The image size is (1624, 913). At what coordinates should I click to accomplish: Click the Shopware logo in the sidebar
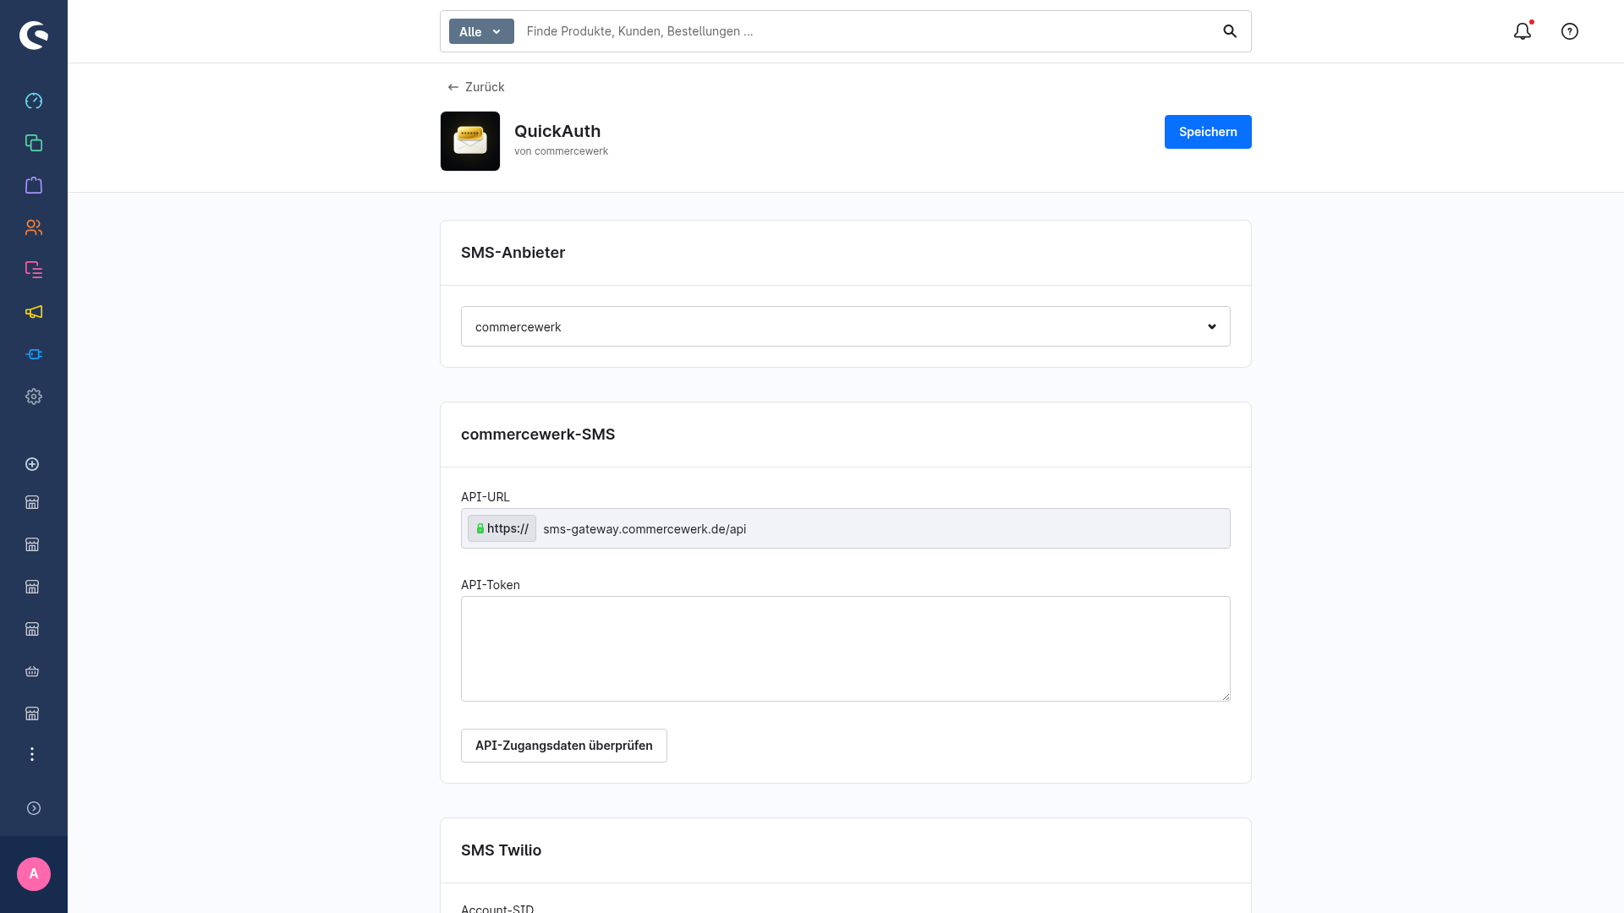tap(34, 35)
